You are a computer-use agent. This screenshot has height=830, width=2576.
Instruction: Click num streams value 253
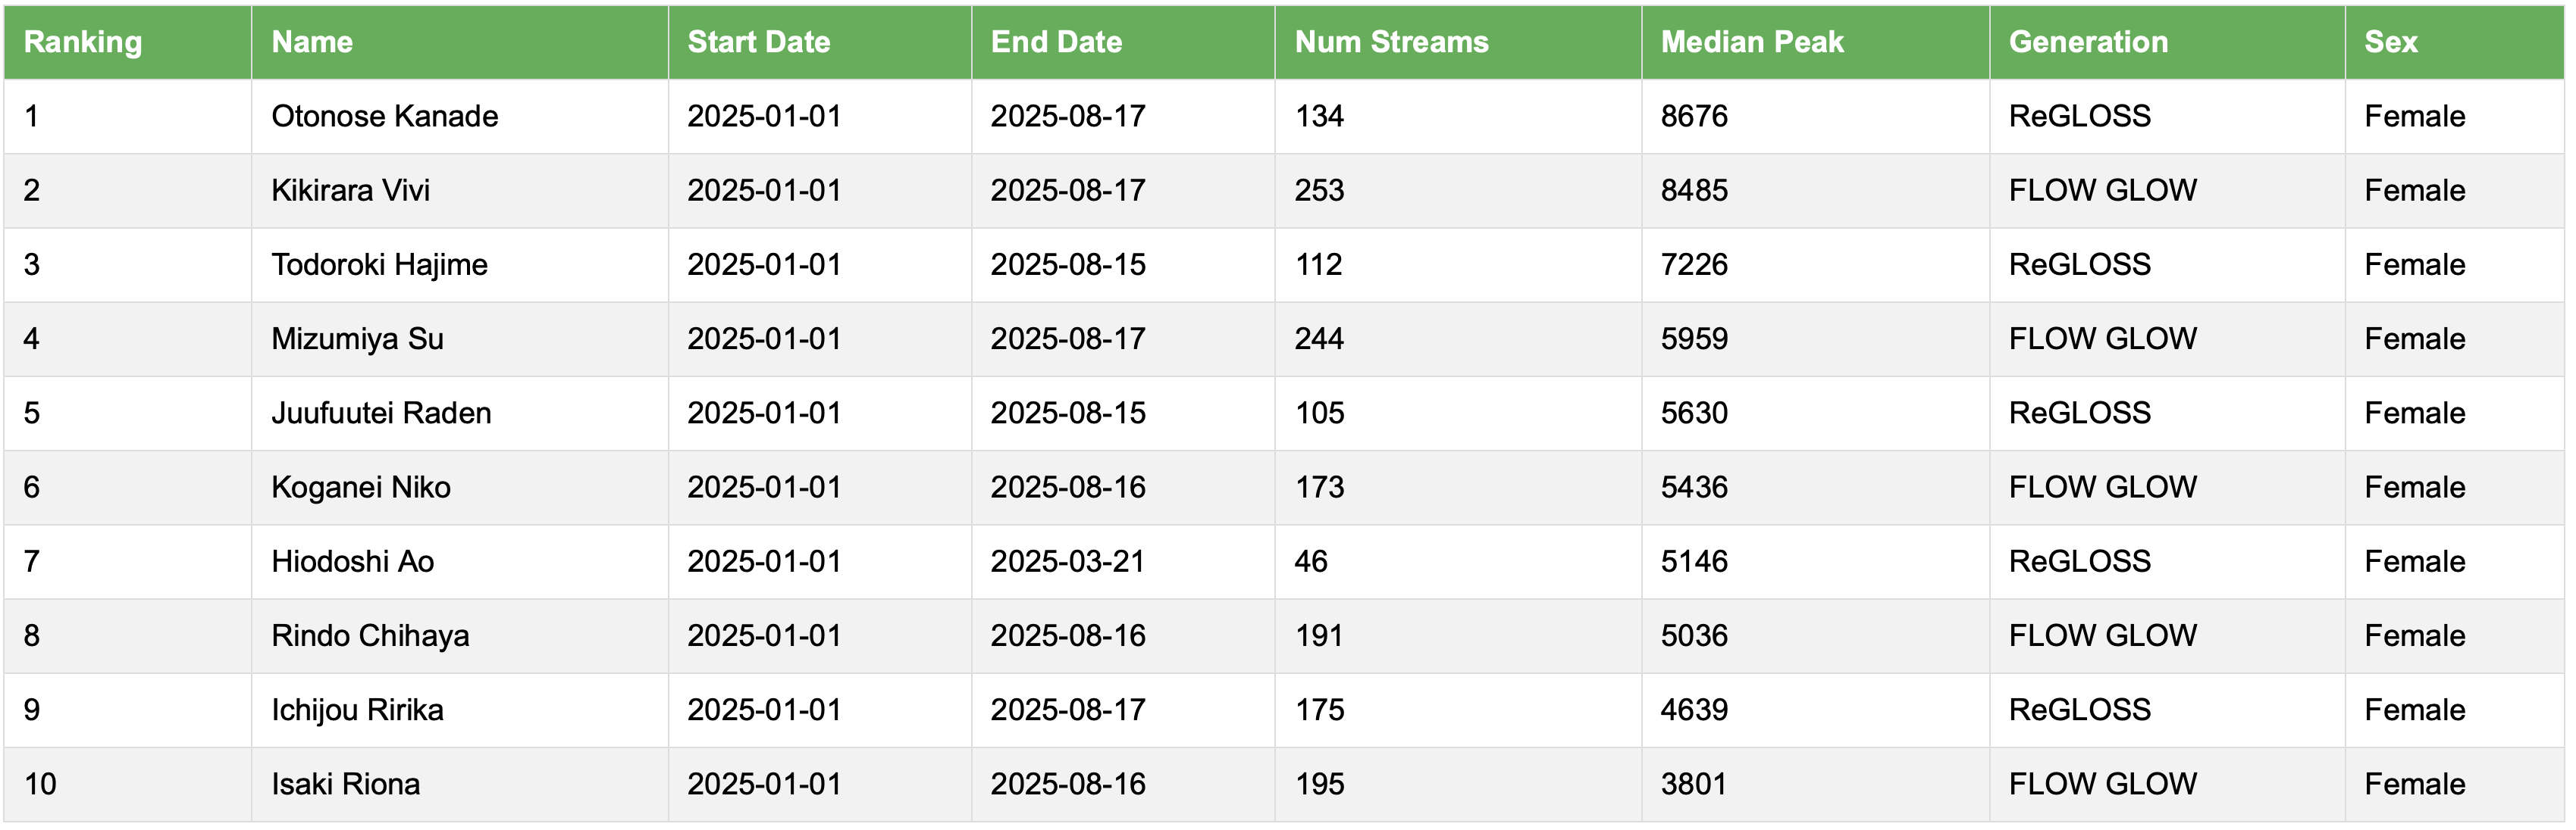[x=1319, y=190]
